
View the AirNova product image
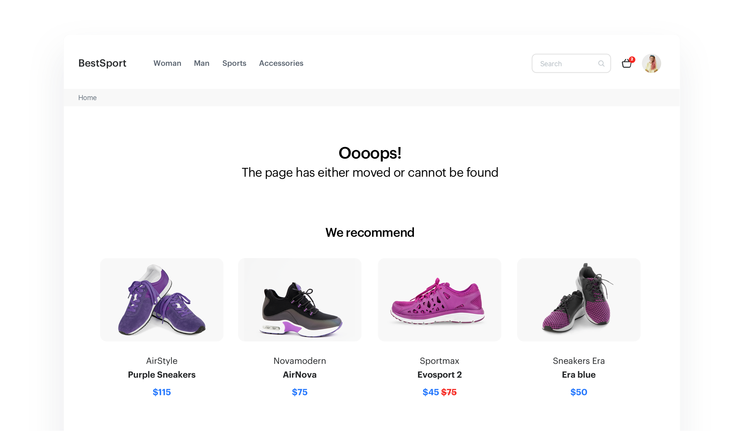(300, 300)
